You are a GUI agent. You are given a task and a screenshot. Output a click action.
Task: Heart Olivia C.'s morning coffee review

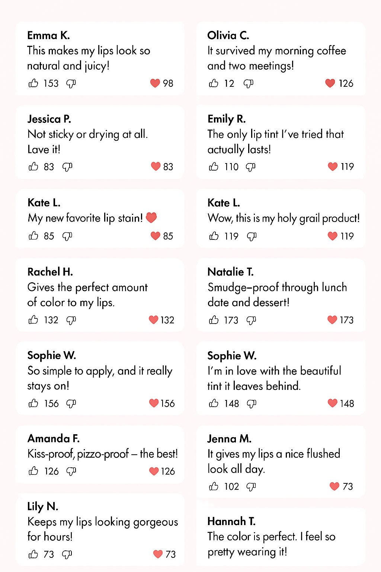point(330,83)
